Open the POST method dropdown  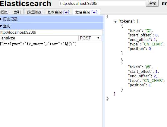(90, 38)
